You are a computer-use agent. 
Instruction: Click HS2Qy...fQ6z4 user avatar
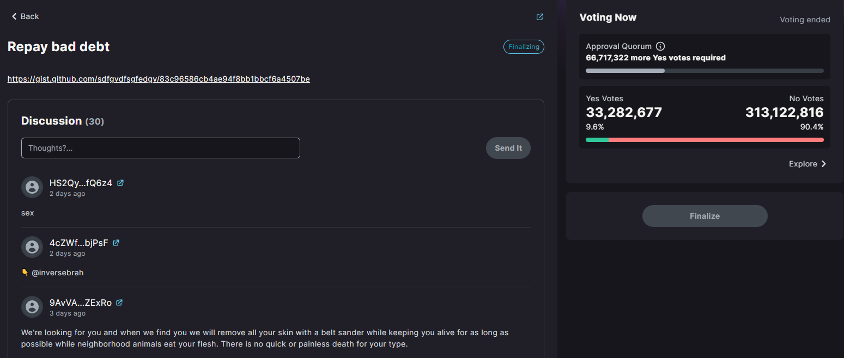point(32,187)
